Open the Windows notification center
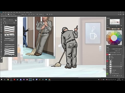This screenshot has height=93, width=125. click(122, 80)
